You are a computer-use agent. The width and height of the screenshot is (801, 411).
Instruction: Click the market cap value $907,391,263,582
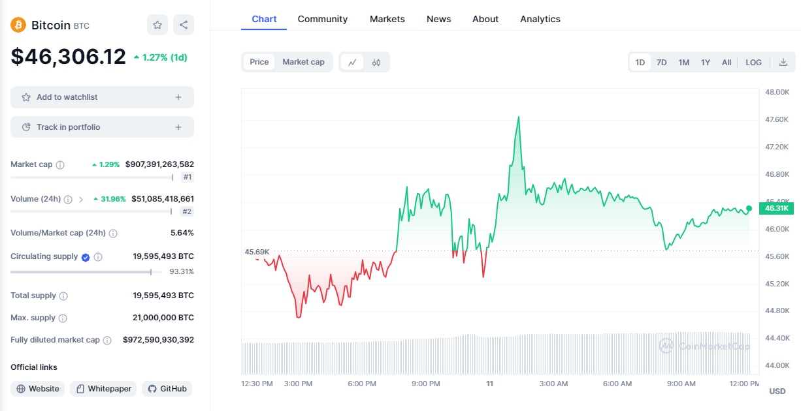(x=159, y=164)
